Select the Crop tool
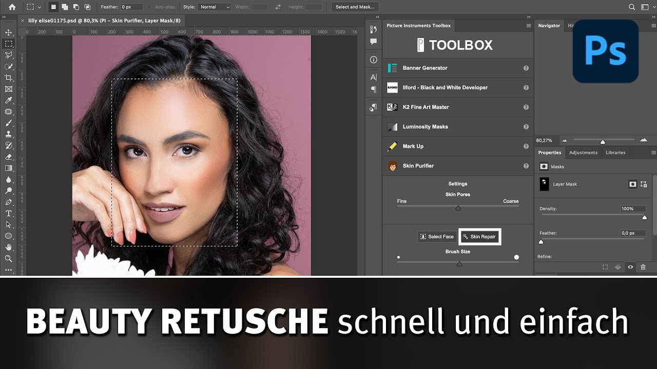This screenshot has width=657, height=369. click(8, 78)
